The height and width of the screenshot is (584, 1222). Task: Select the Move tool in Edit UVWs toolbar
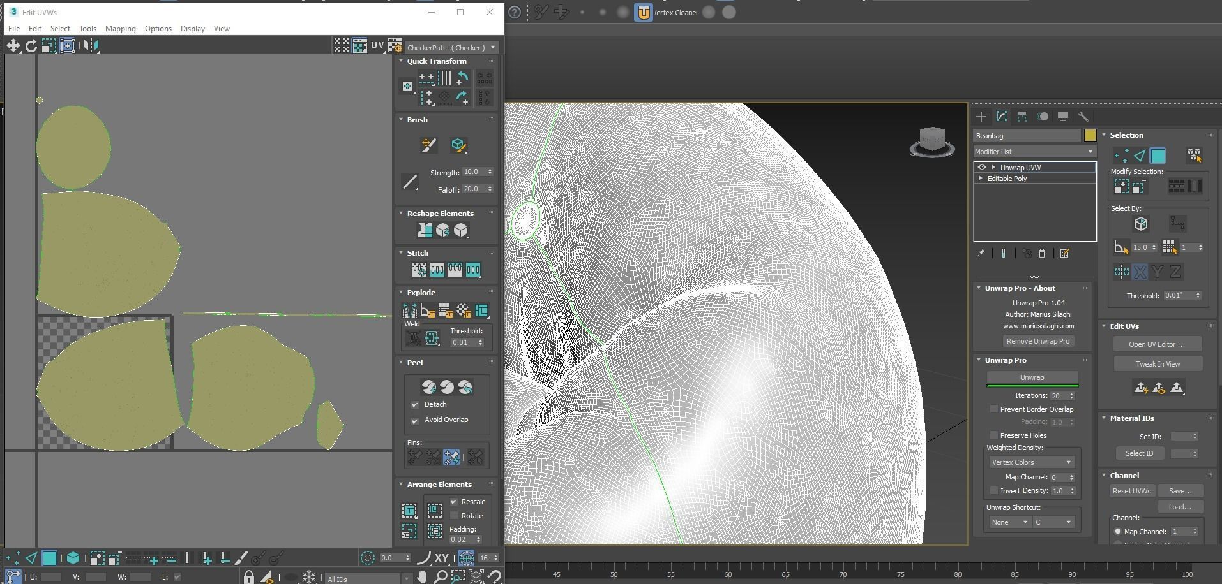(x=13, y=45)
